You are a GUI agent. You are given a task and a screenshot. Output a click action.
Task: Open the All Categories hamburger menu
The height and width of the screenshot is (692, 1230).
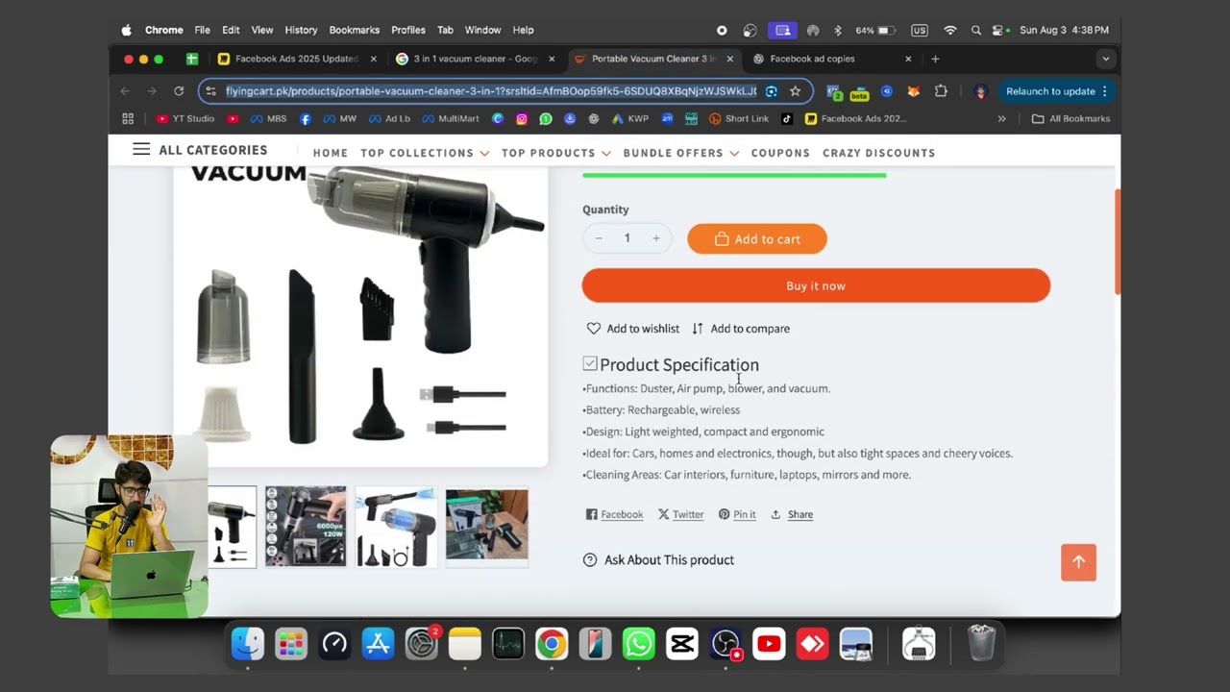(x=141, y=150)
